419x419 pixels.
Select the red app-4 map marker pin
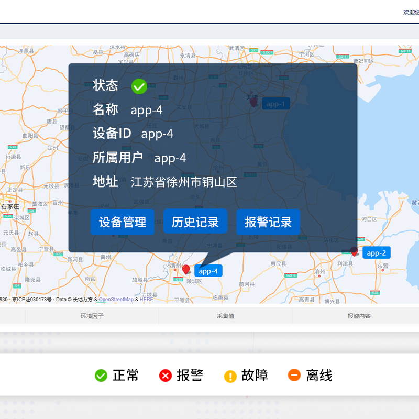[x=186, y=270]
